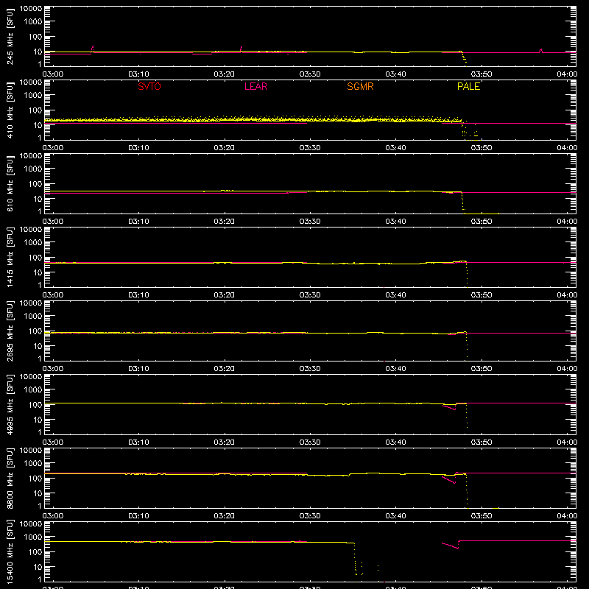This screenshot has height=589, width=589.
Task: Click the SGMR station legend label
Action: click(x=360, y=86)
